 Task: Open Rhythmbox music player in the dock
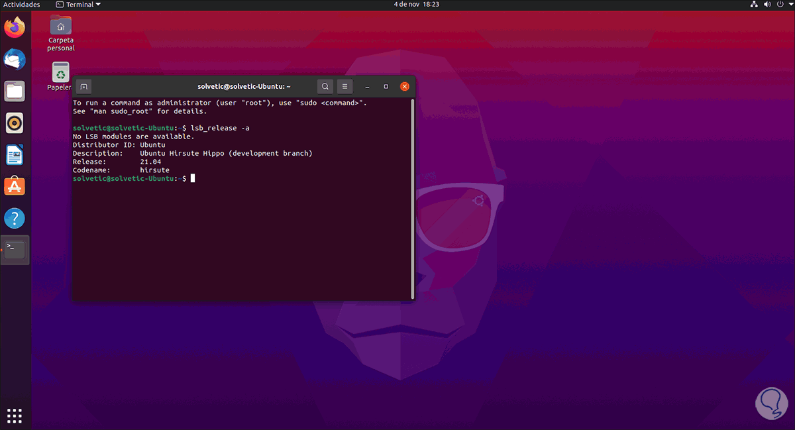click(15, 123)
